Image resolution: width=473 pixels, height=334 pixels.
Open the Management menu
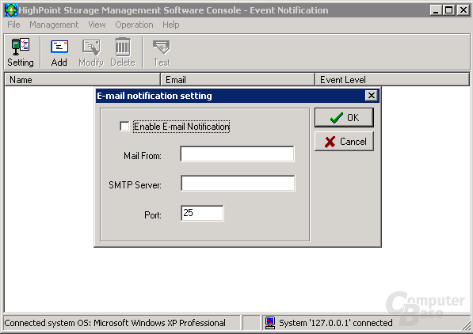point(54,25)
